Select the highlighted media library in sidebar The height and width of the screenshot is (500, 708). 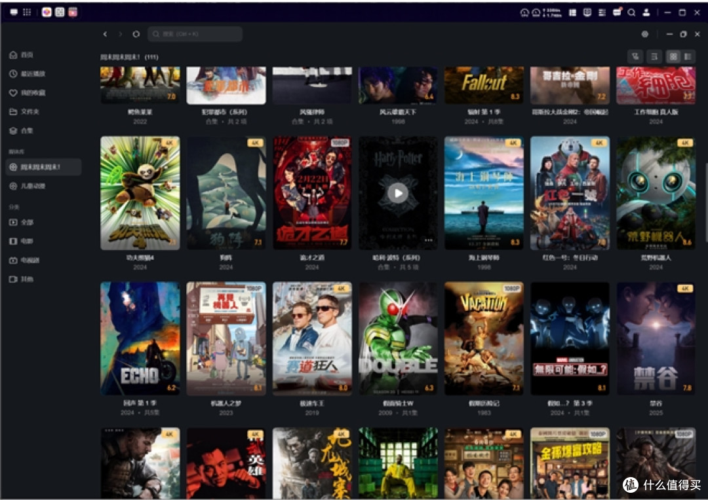(x=43, y=168)
